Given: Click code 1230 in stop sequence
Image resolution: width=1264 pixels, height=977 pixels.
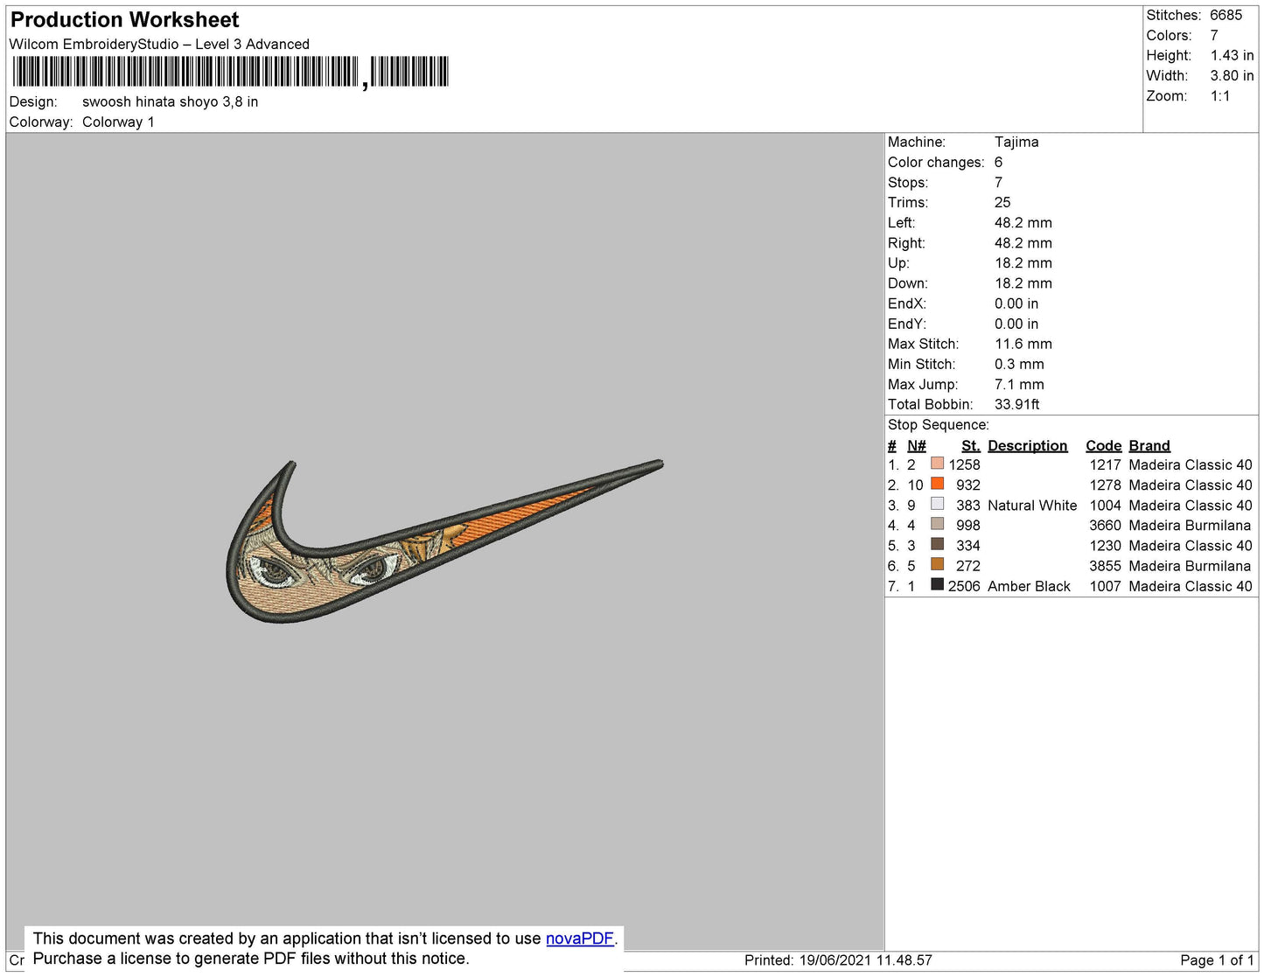Looking at the screenshot, I should (1105, 545).
